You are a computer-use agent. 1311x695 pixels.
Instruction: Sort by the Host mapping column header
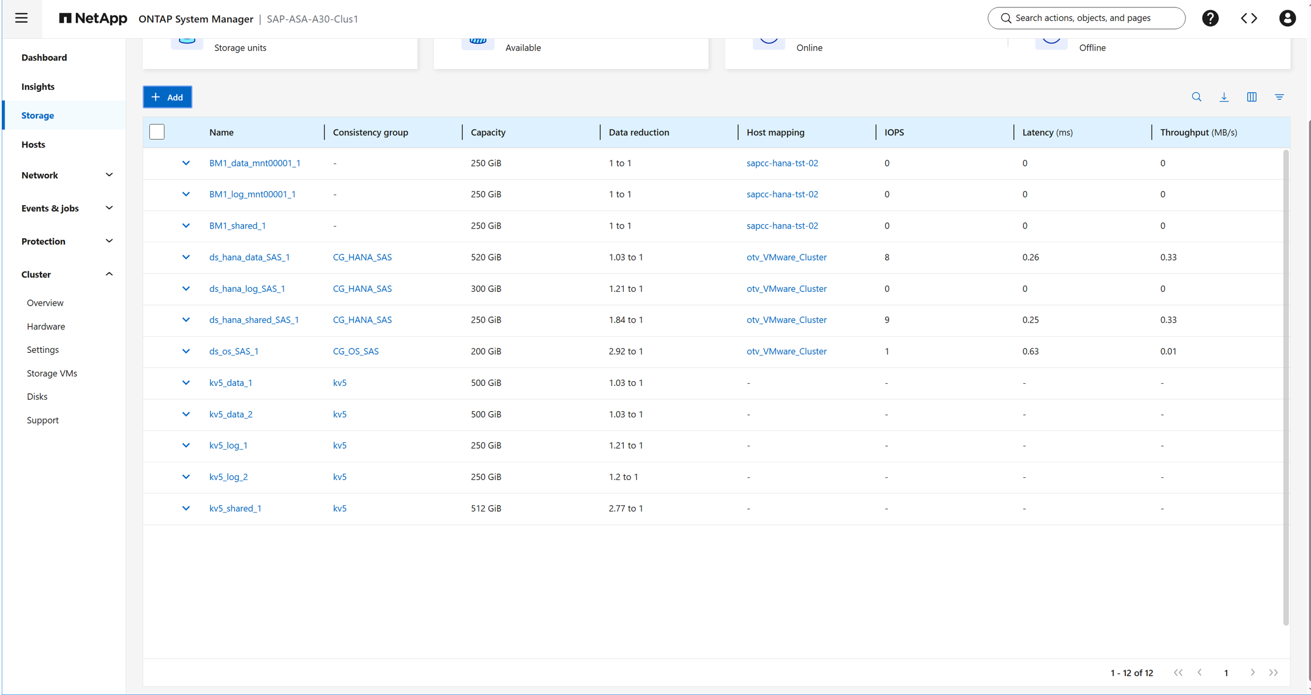coord(776,132)
